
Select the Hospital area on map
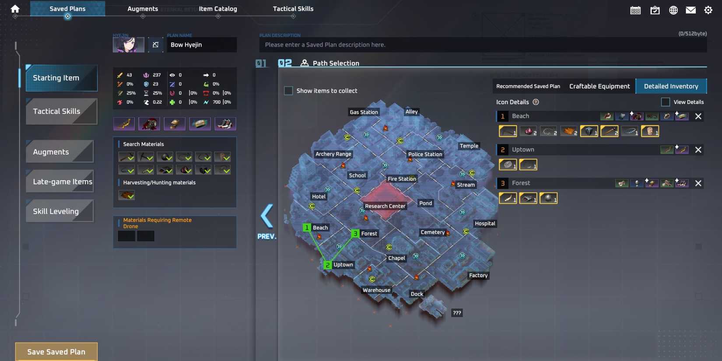tap(484, 224)
